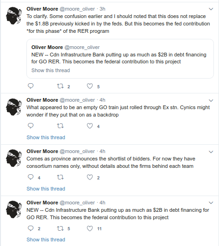Open Oliver Moore's avatar on the top tweet
This screenshot has width=219, height=246.
tap(14, 16)
